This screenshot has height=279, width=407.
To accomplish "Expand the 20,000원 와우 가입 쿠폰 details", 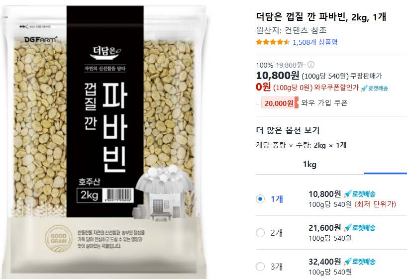I will (x=304, y=103).
